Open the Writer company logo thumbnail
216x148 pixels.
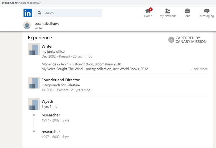pos(34,49)
